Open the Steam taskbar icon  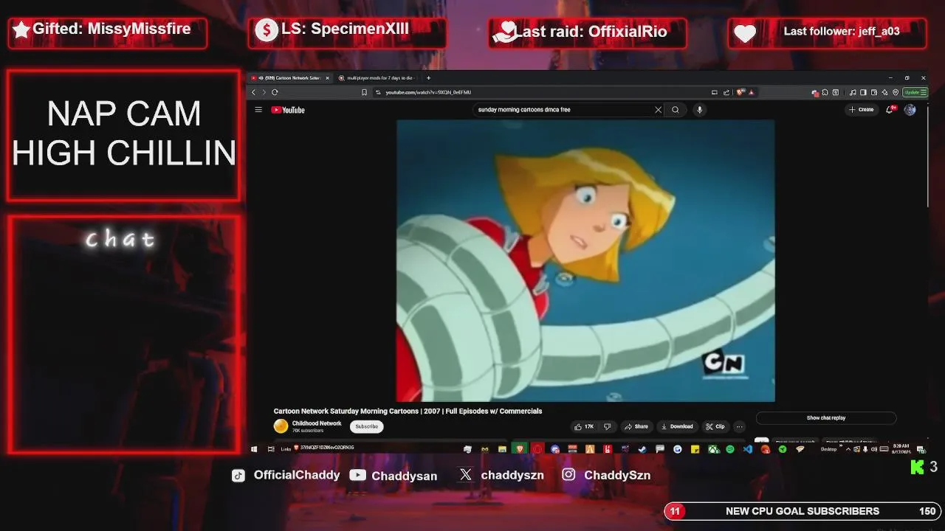coord(642,448)
